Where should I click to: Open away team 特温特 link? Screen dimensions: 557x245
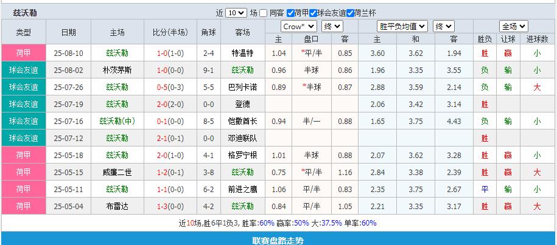(x=242, y=53)
